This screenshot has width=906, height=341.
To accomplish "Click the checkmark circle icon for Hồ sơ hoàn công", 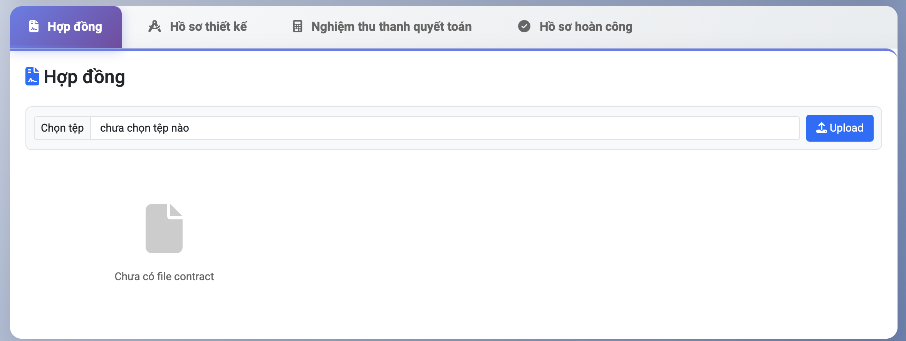I will 524,27.
